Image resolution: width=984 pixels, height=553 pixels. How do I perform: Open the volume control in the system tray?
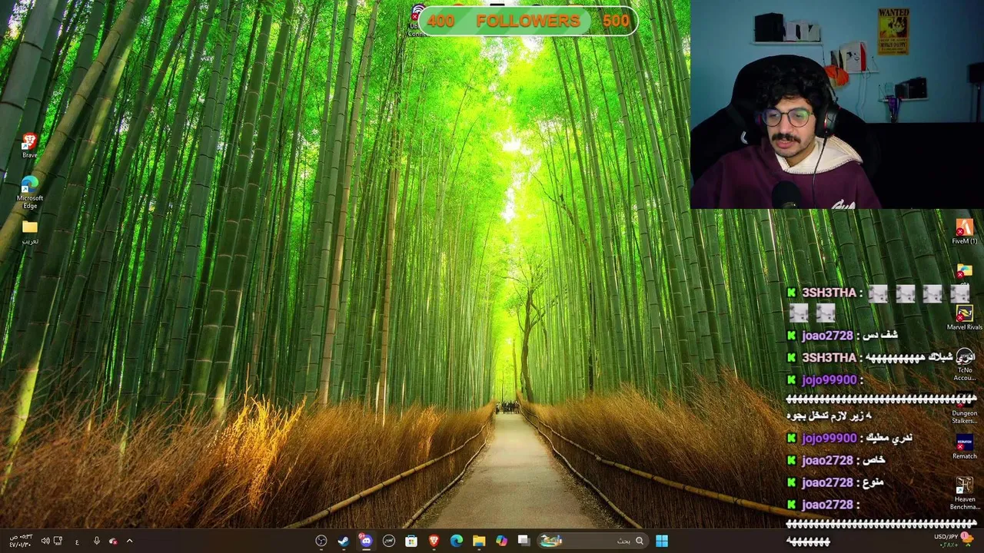[x=45, y=541]
